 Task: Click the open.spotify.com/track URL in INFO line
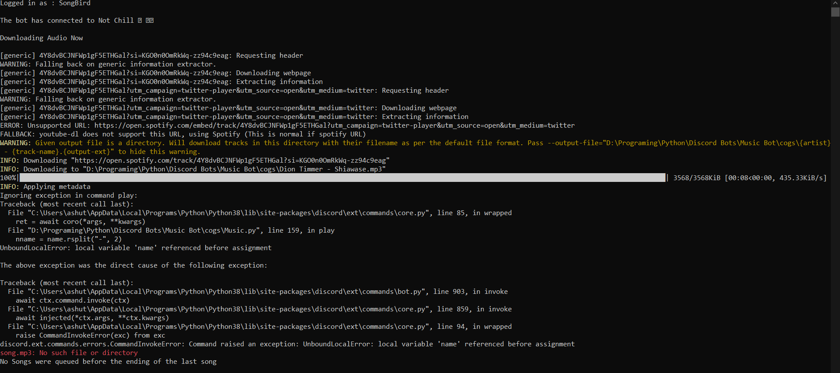click(x=230, y=160)
